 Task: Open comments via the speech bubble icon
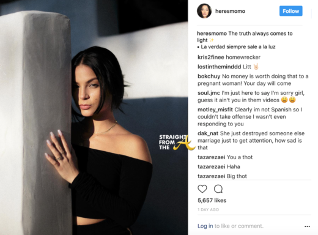coord(218,188)
